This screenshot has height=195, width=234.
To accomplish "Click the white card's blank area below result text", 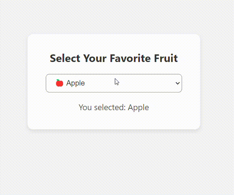I will (114, 121).
